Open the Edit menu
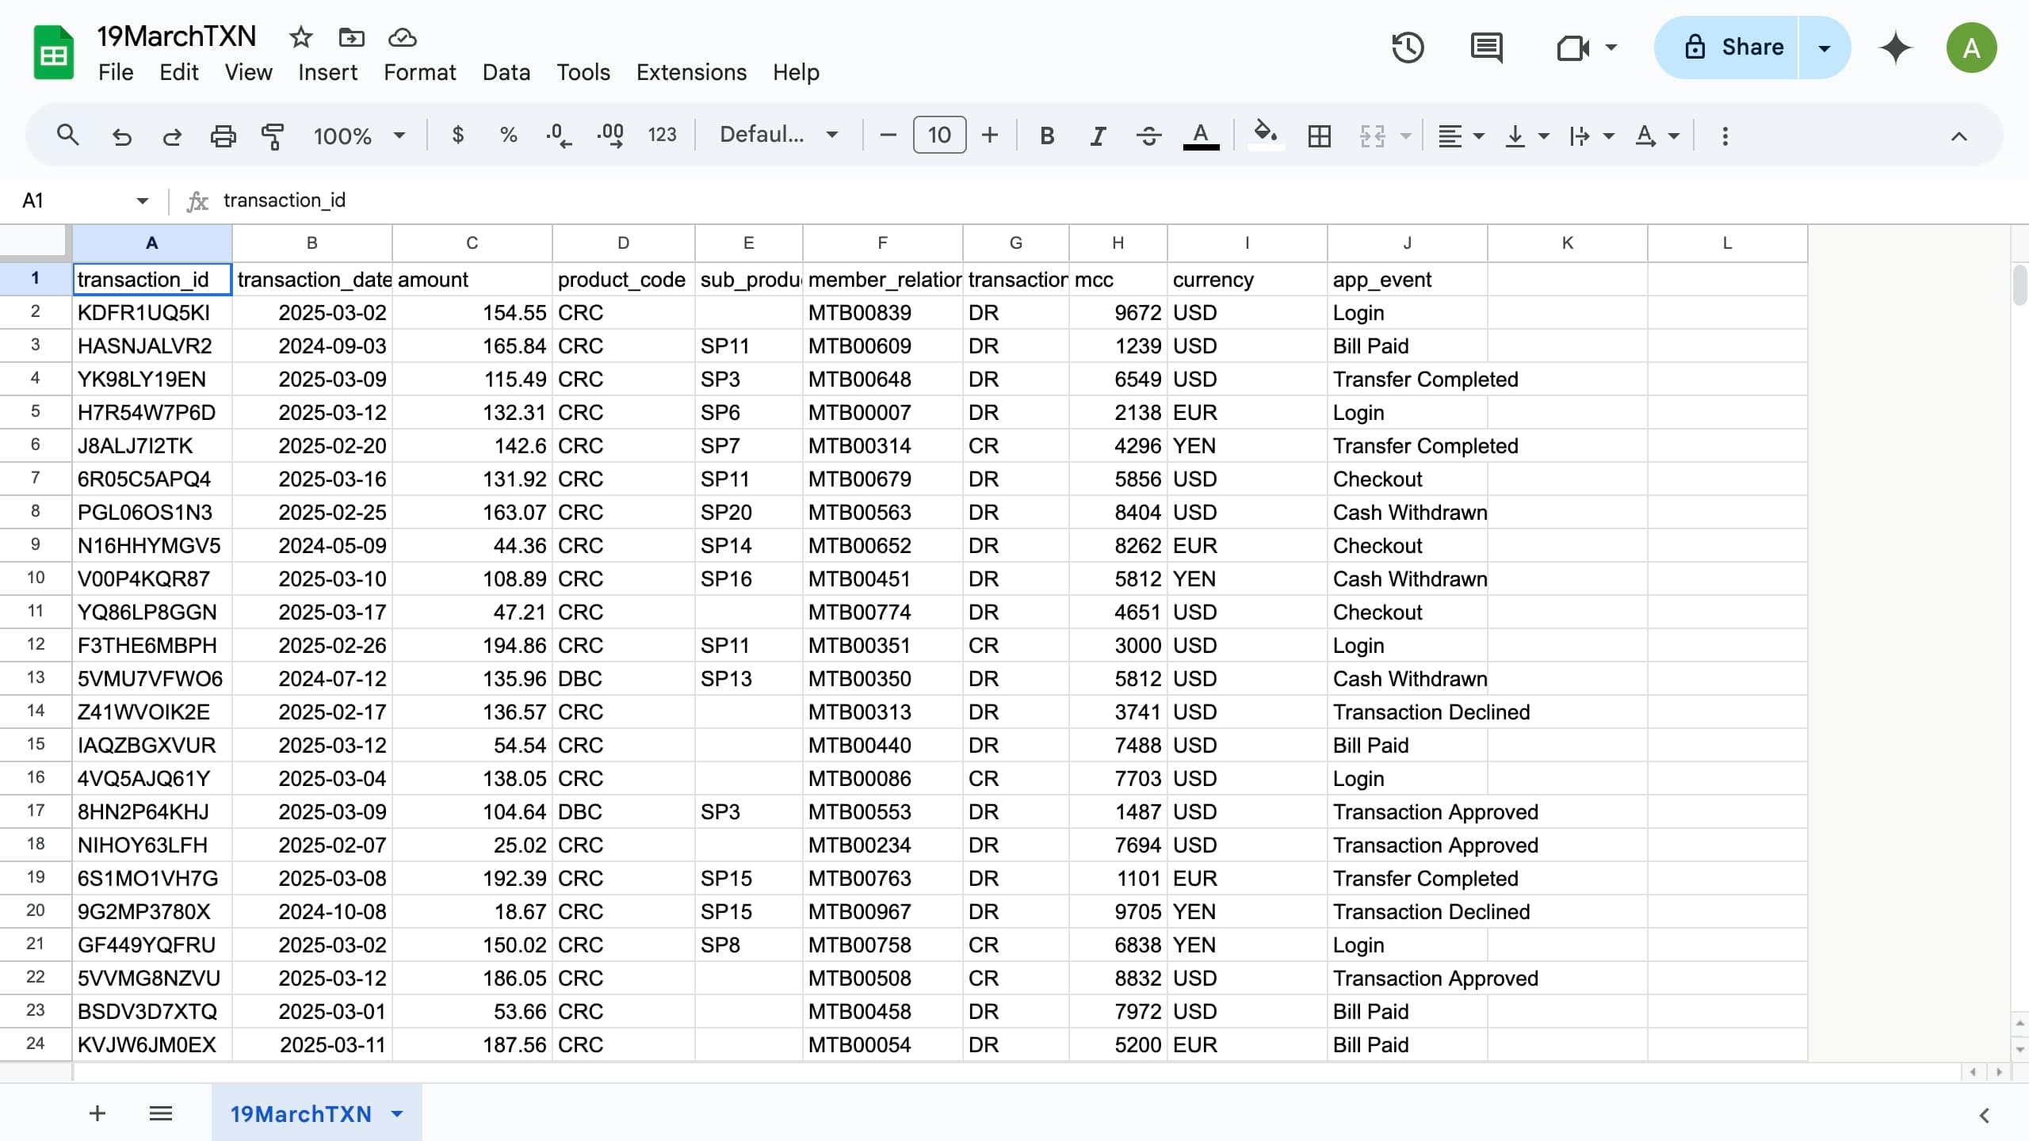This screenshot has height=1141, width=2029. [178, 72]
